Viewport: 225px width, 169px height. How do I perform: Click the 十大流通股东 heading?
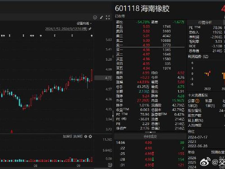198,95
